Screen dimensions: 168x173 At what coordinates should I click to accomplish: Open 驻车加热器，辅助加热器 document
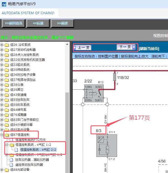tap(32, 160)
